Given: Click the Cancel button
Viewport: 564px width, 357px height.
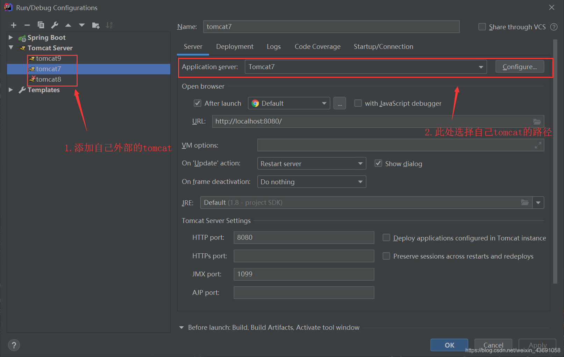Looking at the screenshot, I should tap(493, 345).
